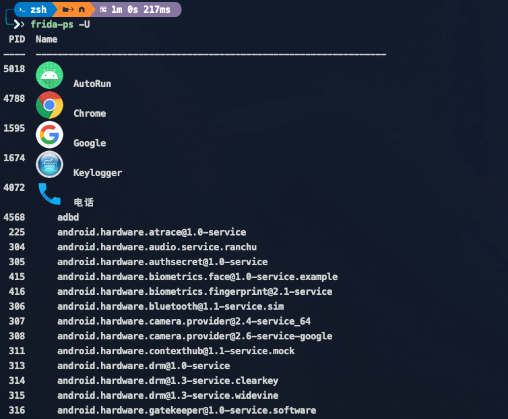Click PID '415' in the list
The image size is (508, 419).
click(x=17, y=277)
